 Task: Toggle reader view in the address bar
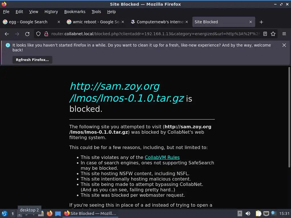tap(265, 34)
